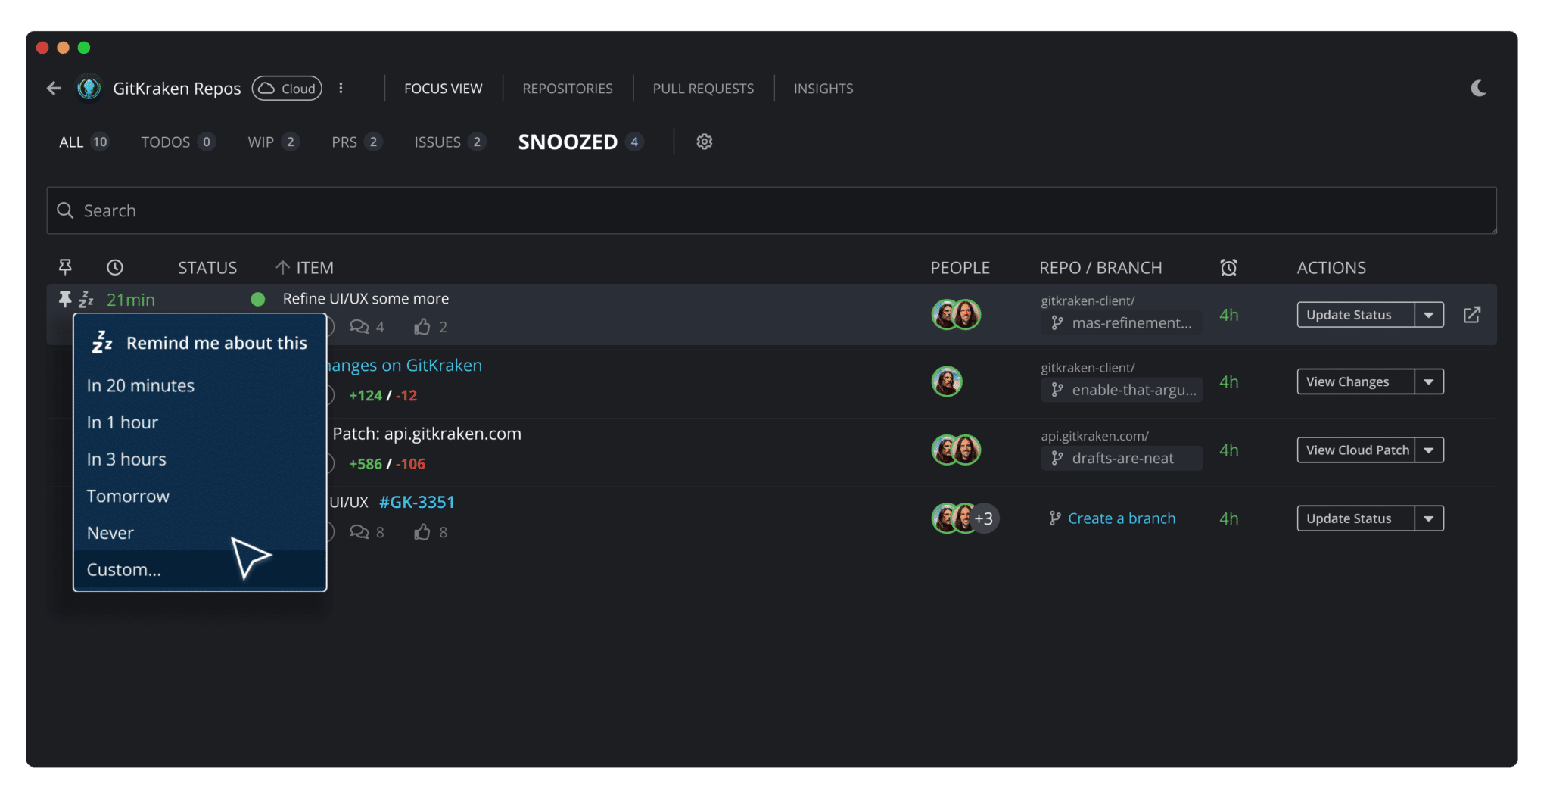Switch to Pull Requests tab

point(703,89)
